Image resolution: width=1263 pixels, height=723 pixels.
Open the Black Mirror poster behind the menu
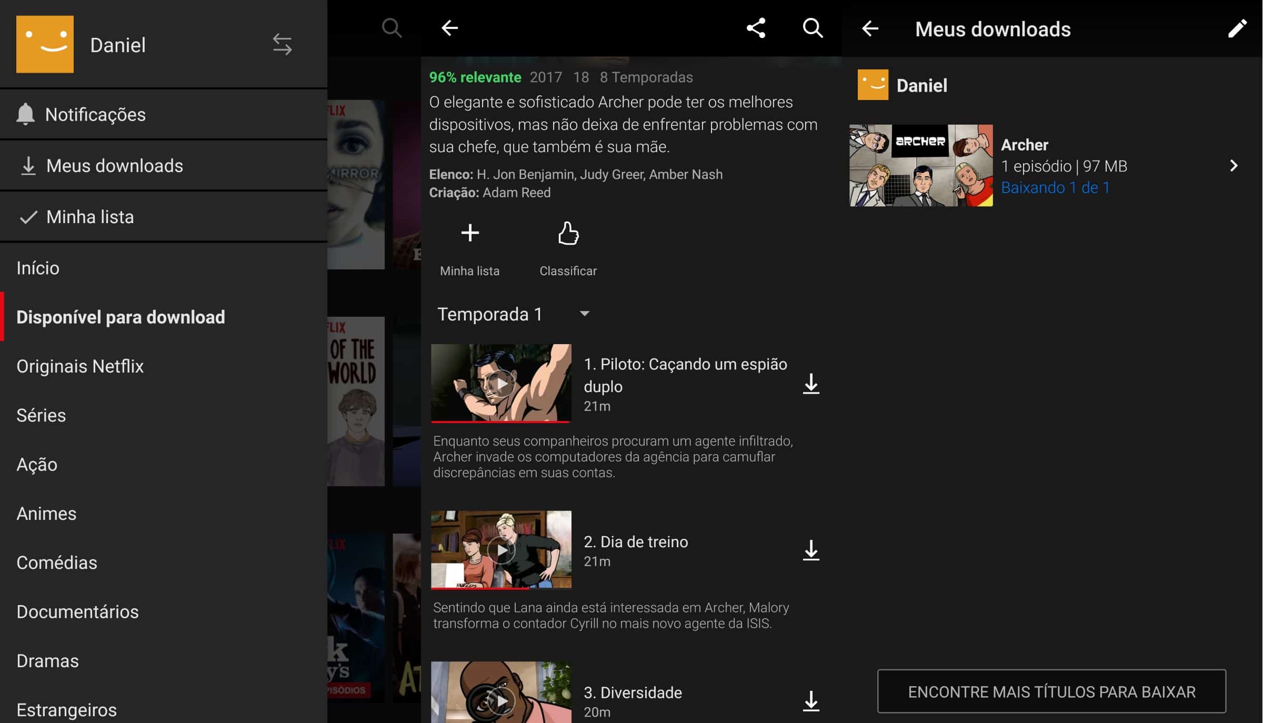pos(356,184)
